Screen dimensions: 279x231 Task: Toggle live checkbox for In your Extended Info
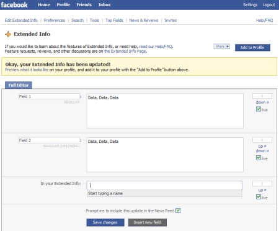259,197
